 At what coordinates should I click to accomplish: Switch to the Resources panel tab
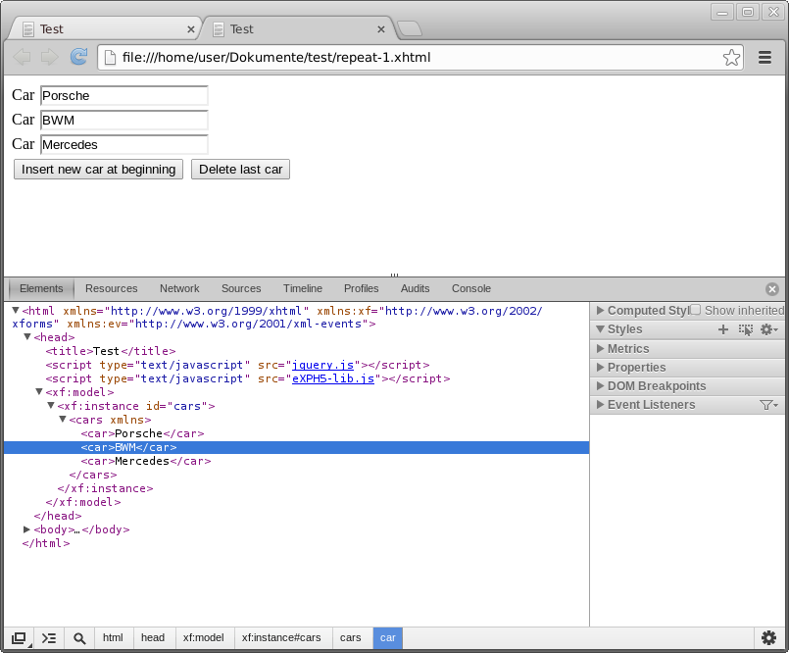coord(111,289)
